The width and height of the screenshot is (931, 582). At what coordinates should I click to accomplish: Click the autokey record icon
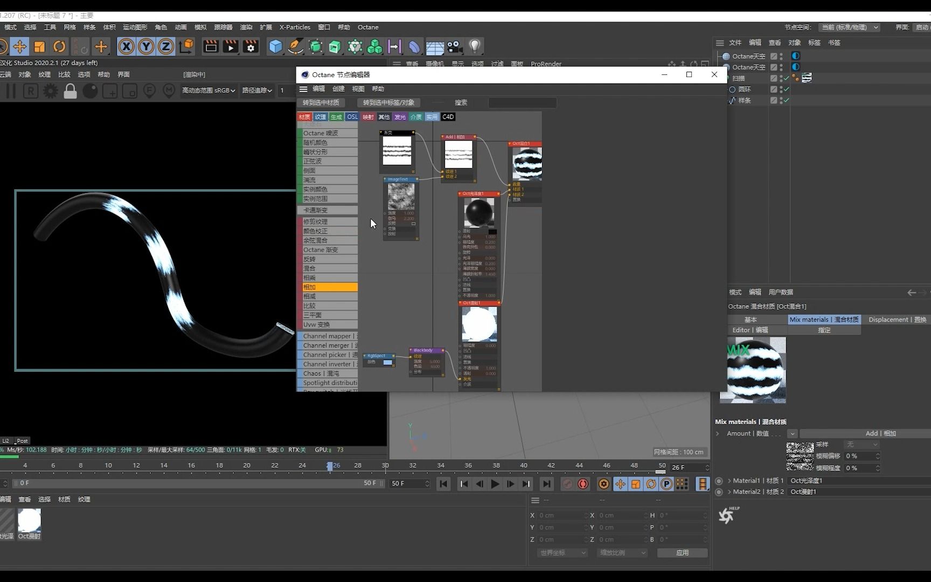click(x=583, y=484)
